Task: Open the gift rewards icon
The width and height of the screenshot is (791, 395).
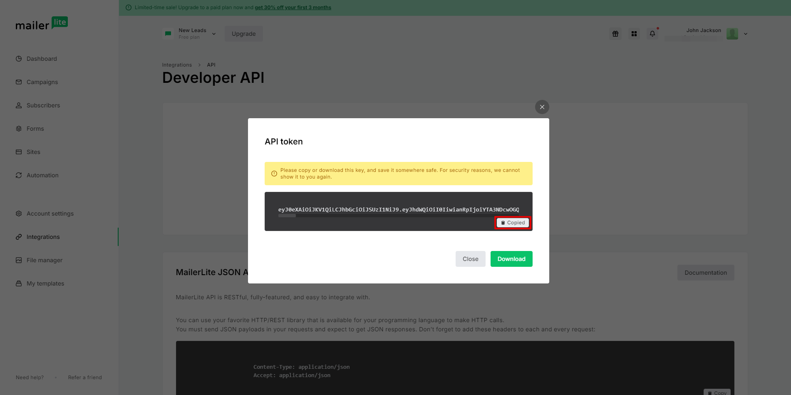Action: point(615,34)
